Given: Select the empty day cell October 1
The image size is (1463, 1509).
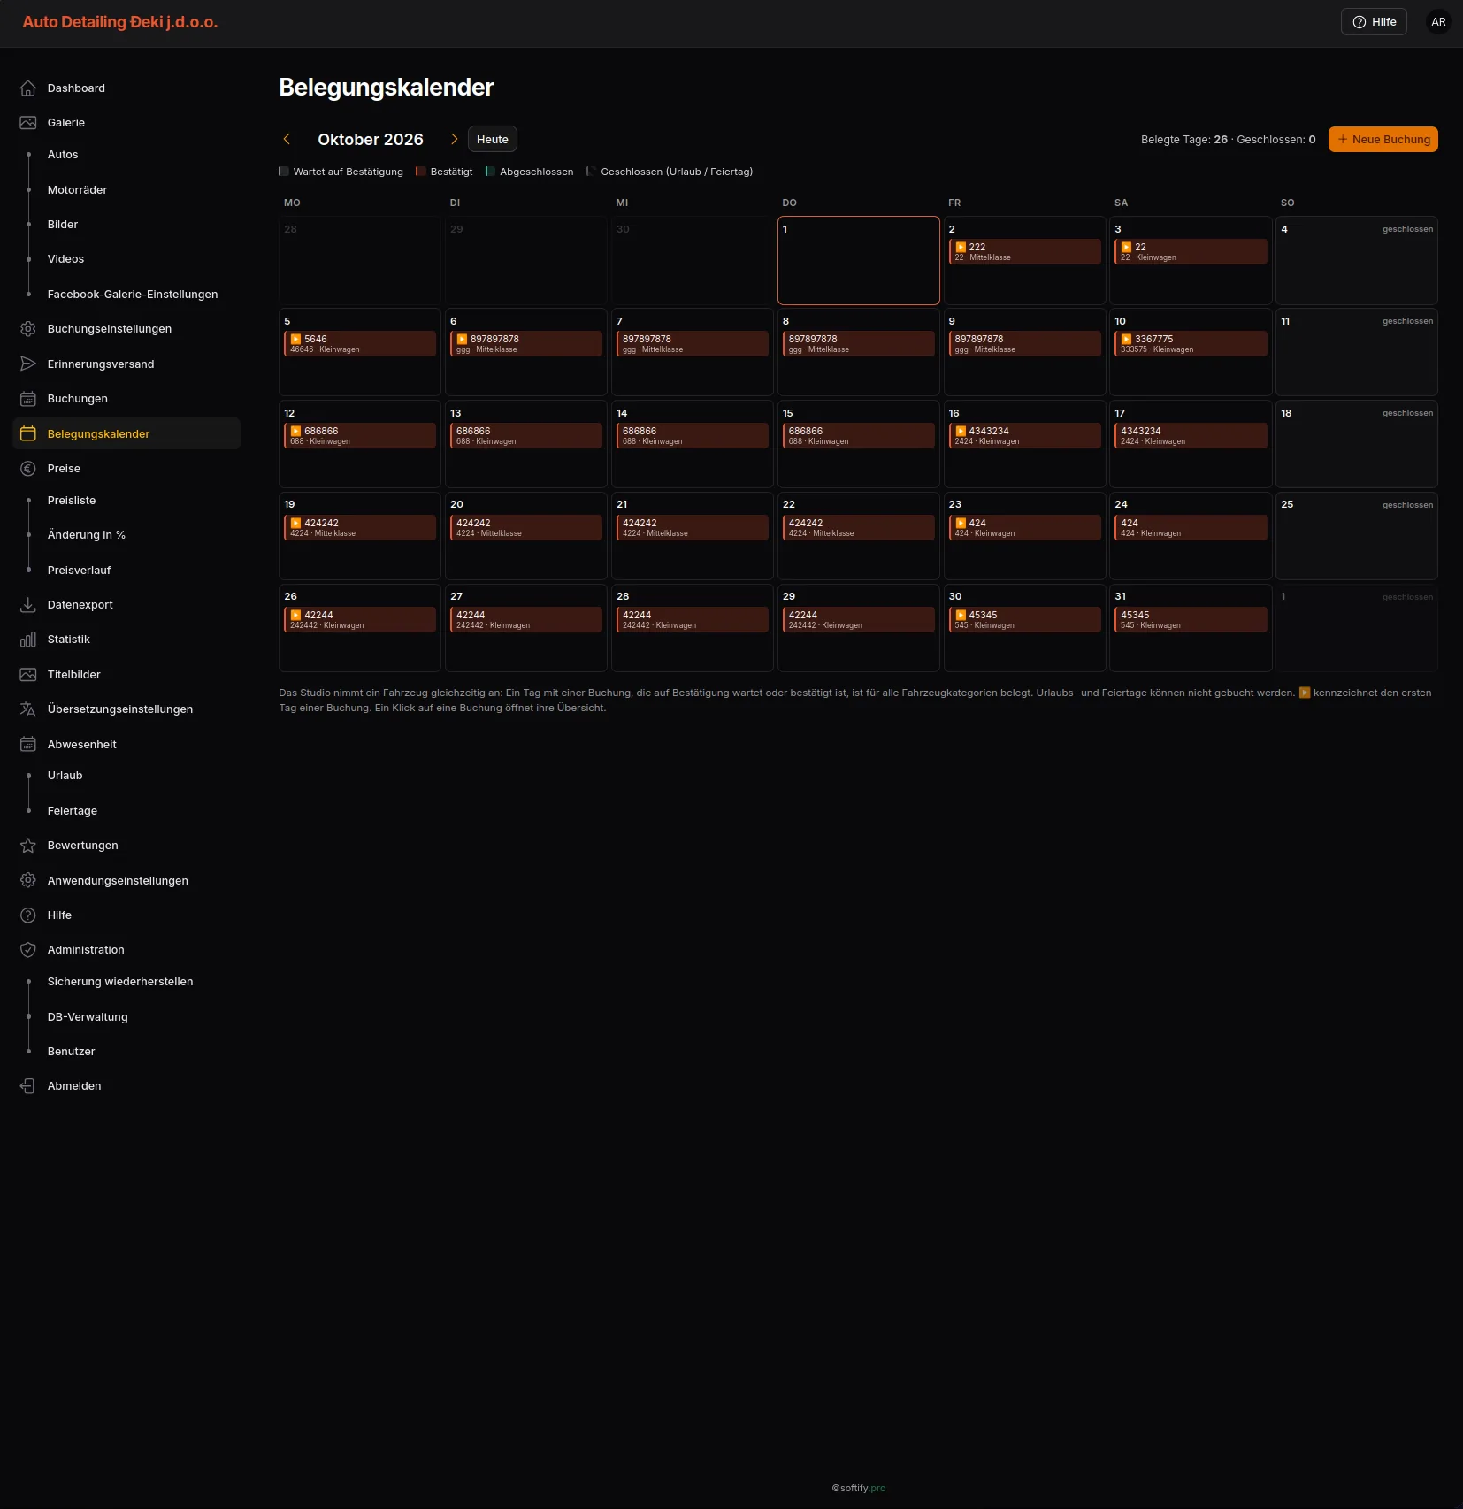Looking at the screenshot, I should pyautogui.click(x=859, y=261).
